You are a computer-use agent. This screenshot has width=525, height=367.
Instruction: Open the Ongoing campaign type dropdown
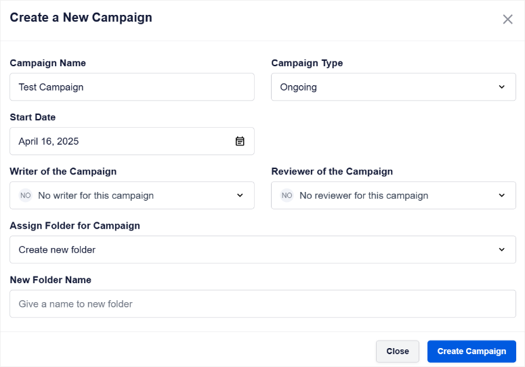pos(394,87)
